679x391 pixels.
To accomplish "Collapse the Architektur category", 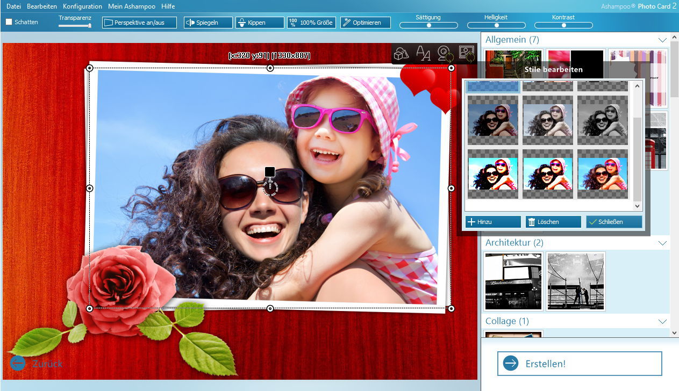I will click(662, 243).
